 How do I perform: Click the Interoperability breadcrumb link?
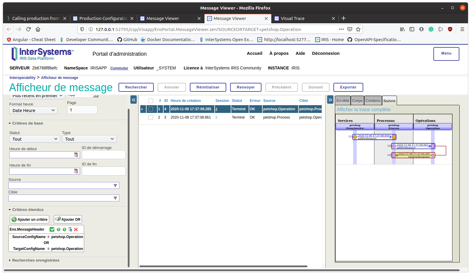[22, 78]
